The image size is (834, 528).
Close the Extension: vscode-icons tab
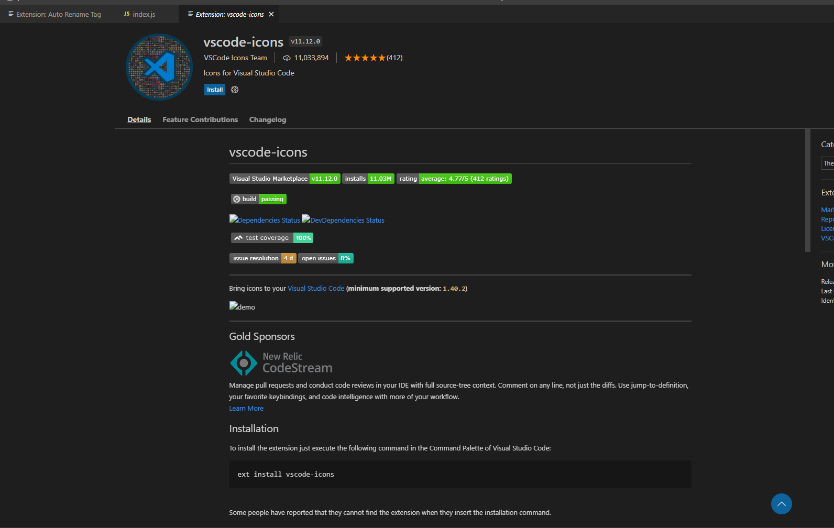coord(271,14)
